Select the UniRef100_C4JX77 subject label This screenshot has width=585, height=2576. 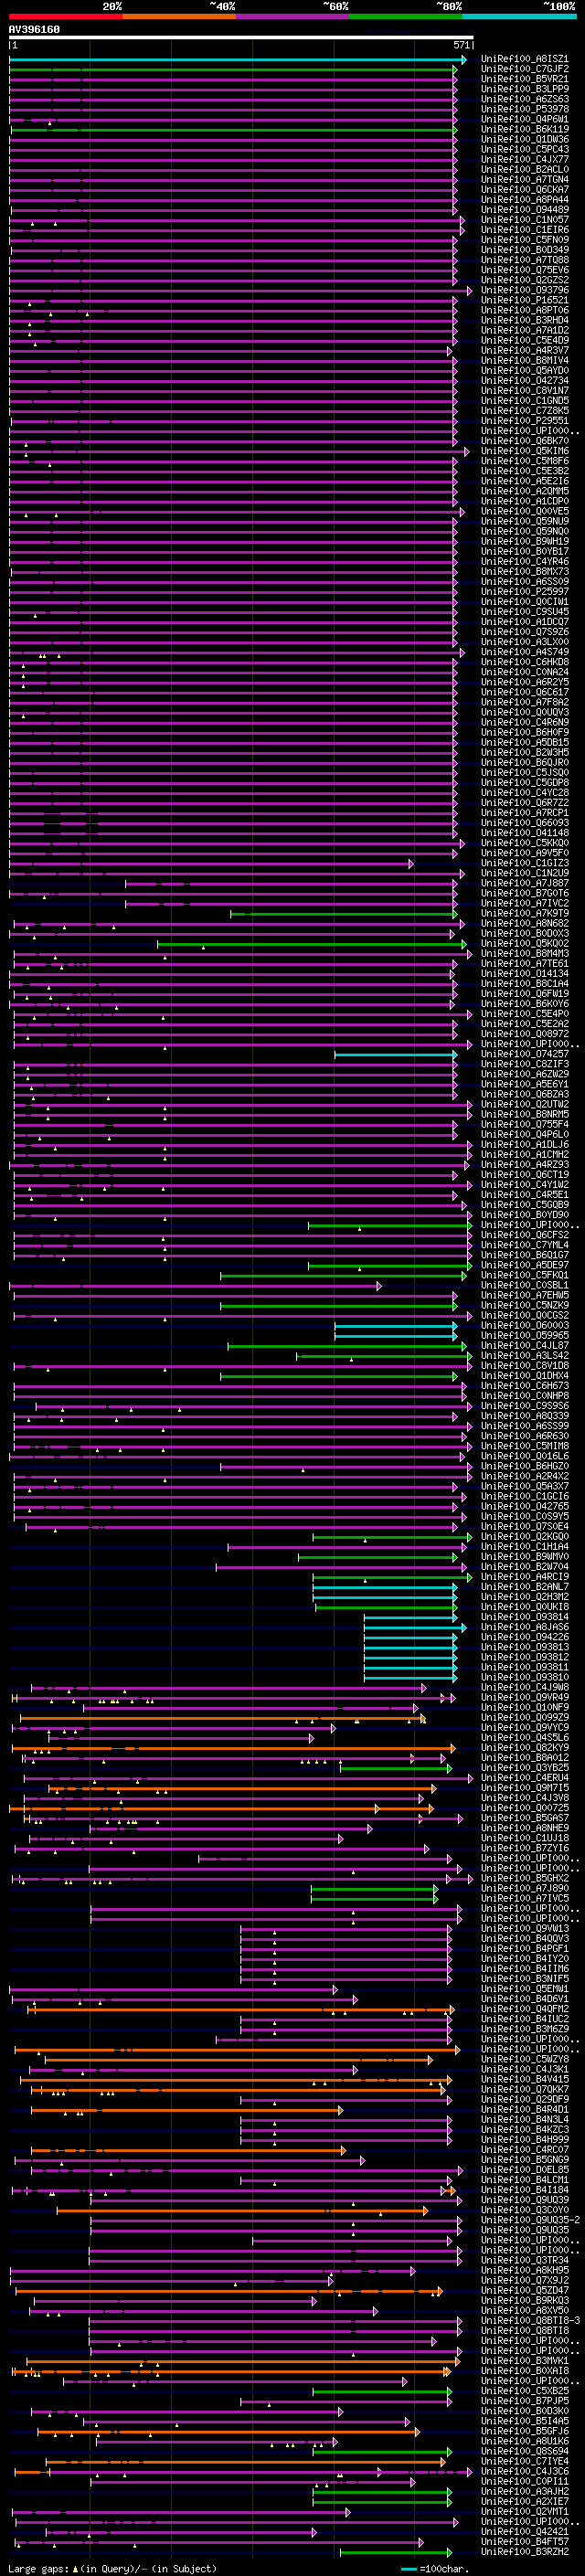click(x=525, y=159)
